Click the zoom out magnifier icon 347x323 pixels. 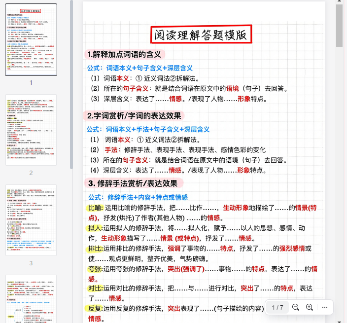(295, 307)
